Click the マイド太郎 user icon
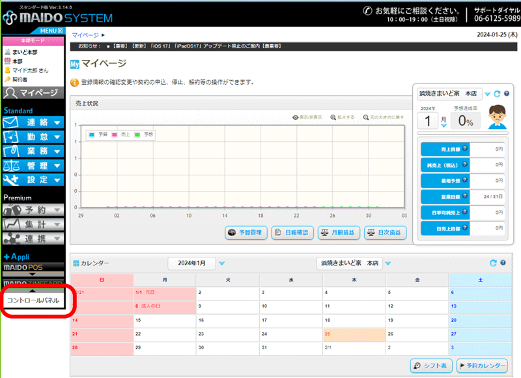The image size is (521, 378). pyautogui.click(x=8, y=70)
